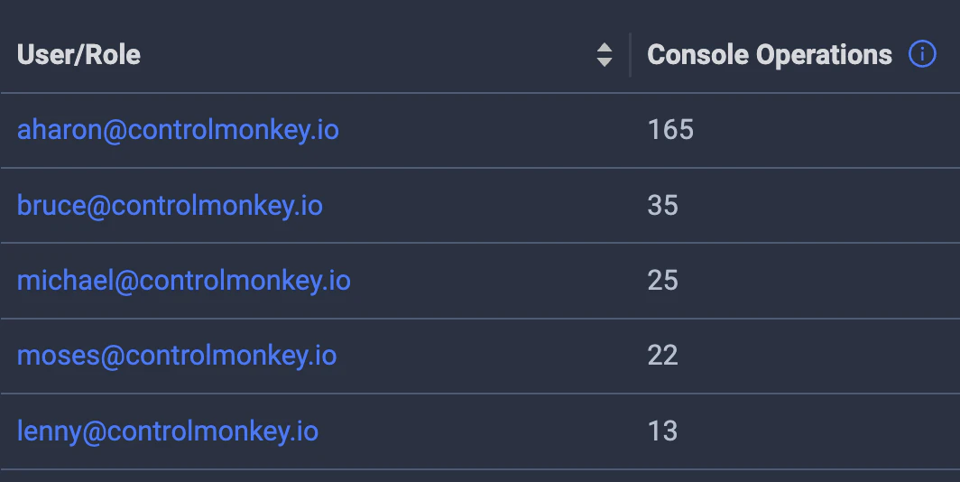Open the Console Operations info tooltip icon
Image resolution: width=960 pixels, height=482 pixels.
click(921, 55)
